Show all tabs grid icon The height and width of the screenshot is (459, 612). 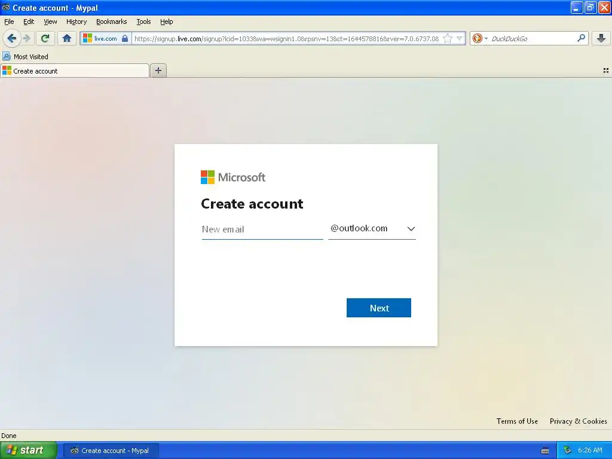(606, 71)
